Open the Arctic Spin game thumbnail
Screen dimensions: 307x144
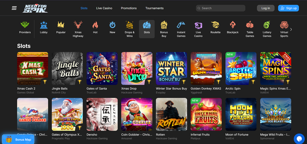point(241,69)
